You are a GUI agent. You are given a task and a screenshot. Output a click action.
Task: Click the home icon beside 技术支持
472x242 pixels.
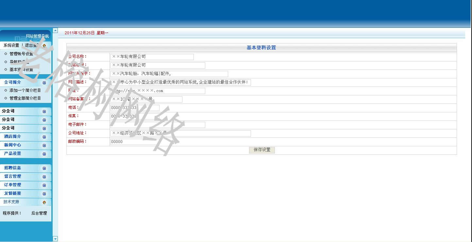(44, 202)
